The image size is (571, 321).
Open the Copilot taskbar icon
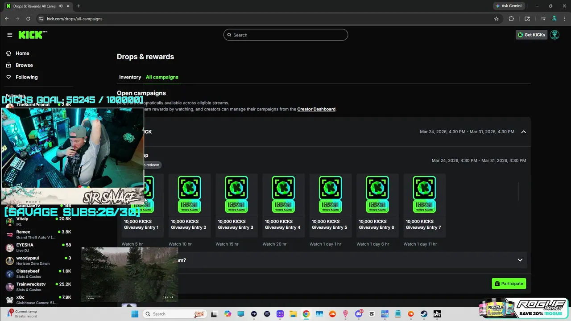coord(228,314)
